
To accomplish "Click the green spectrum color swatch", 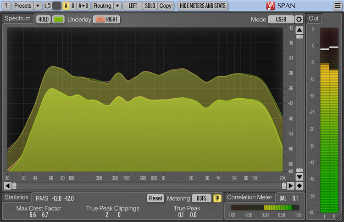I will (58, 20).
